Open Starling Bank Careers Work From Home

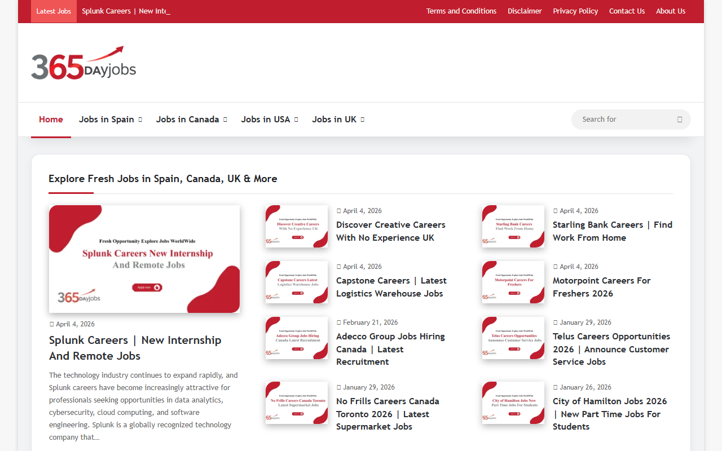(613, 231)
